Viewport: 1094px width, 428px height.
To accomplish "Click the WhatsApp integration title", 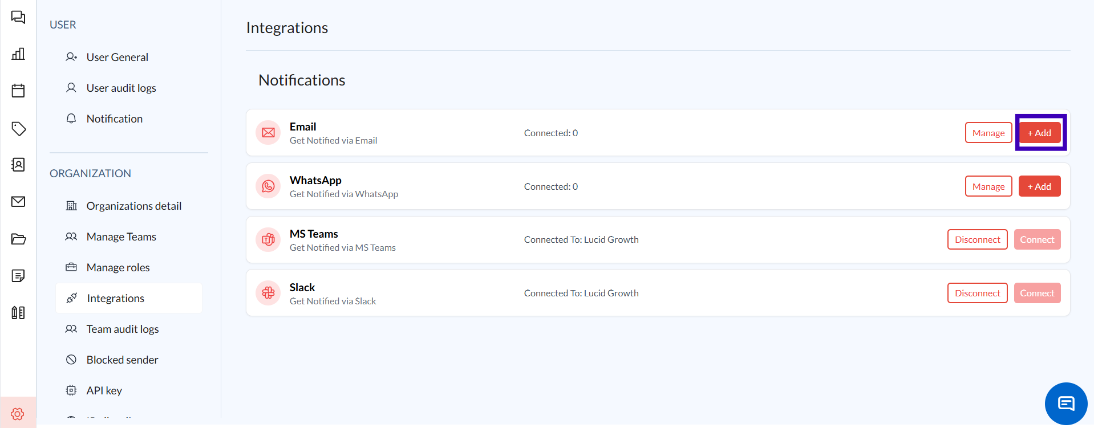I will [315, 180].
